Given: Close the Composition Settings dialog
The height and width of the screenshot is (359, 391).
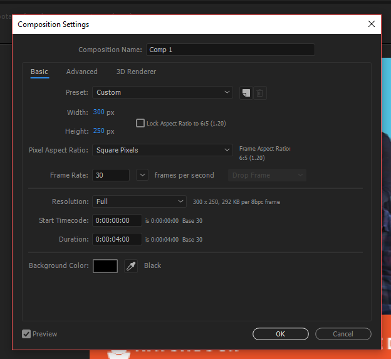Looking at the screenshot, I should [372, 24].
